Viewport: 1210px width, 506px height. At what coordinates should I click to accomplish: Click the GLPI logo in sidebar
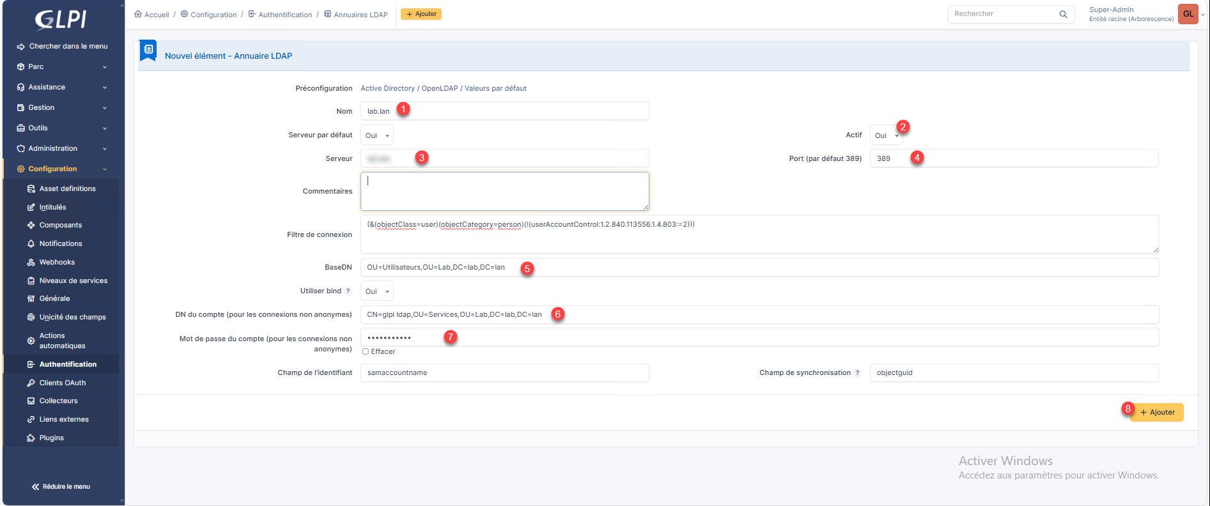pos(61,20)
